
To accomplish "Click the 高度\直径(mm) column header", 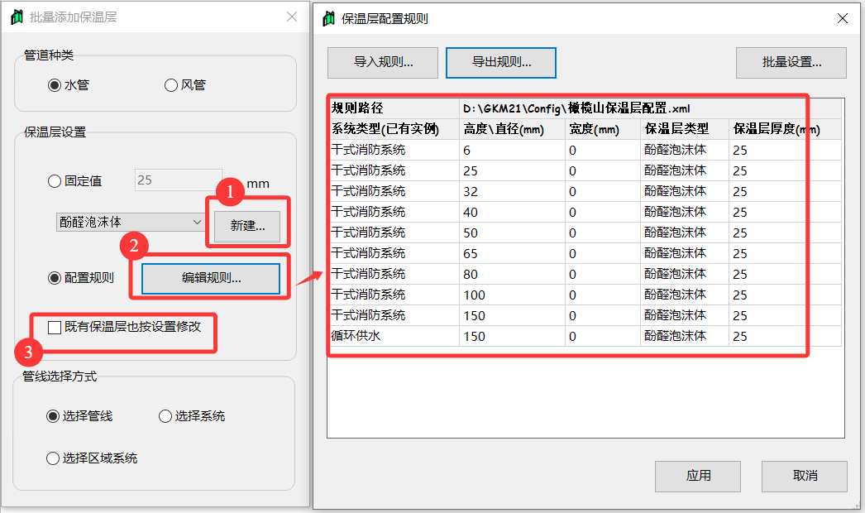I will coord(512,129).
